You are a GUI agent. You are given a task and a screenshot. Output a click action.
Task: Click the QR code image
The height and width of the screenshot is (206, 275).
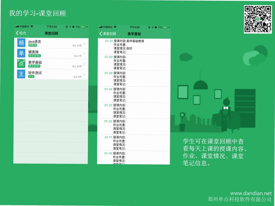[x=258, y=19]
